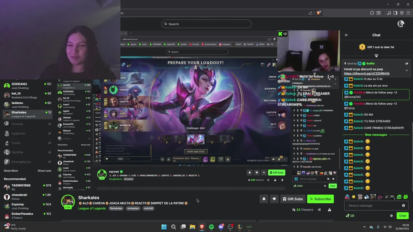This screenshot has height=232, width=413.
Task: Select the green crying quick emote
Action: point(399,197)
